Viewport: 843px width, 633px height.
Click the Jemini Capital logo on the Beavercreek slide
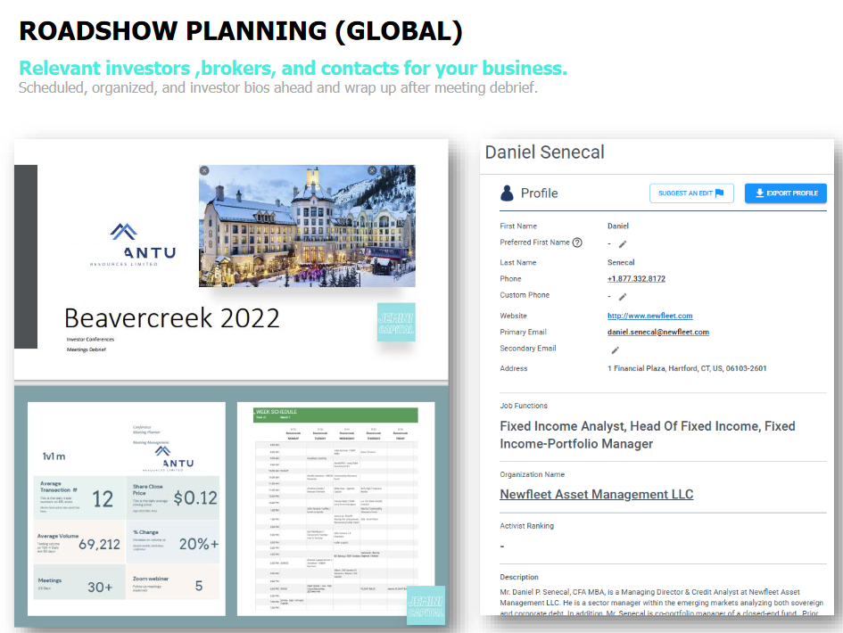point(396,323)
